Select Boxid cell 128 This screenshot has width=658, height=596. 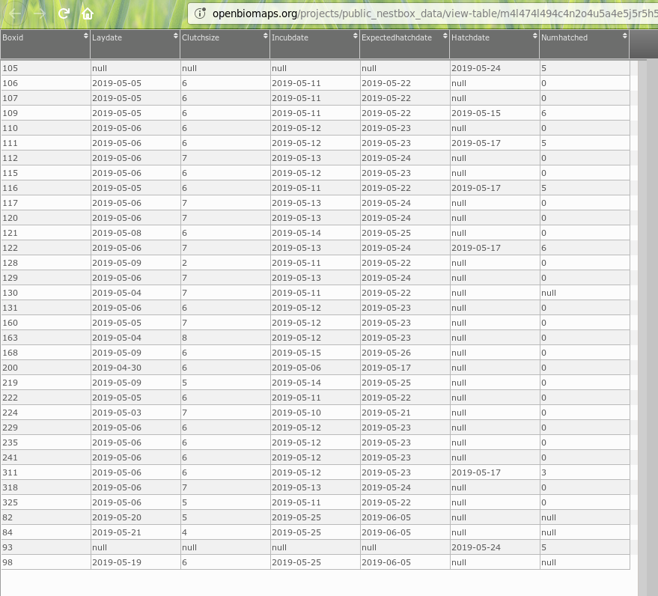tap(46, 263)
